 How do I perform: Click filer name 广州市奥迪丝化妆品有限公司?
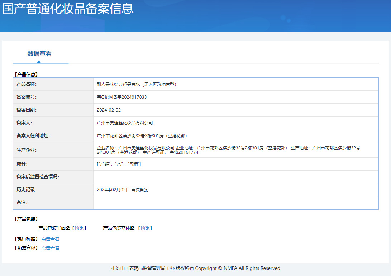point(125,123)
